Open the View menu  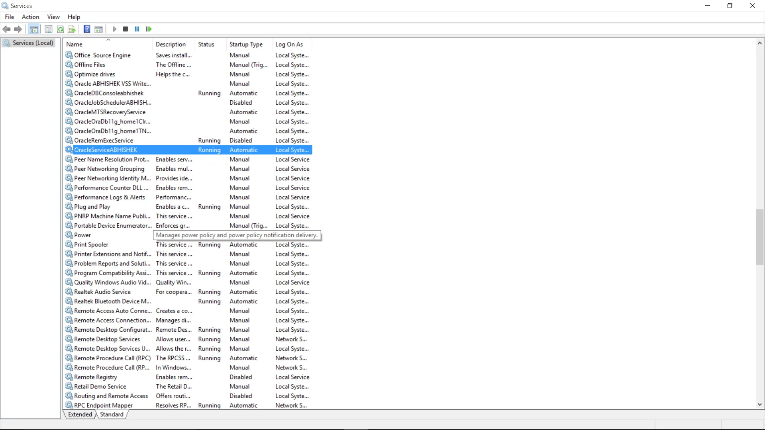tap(53, 17)
